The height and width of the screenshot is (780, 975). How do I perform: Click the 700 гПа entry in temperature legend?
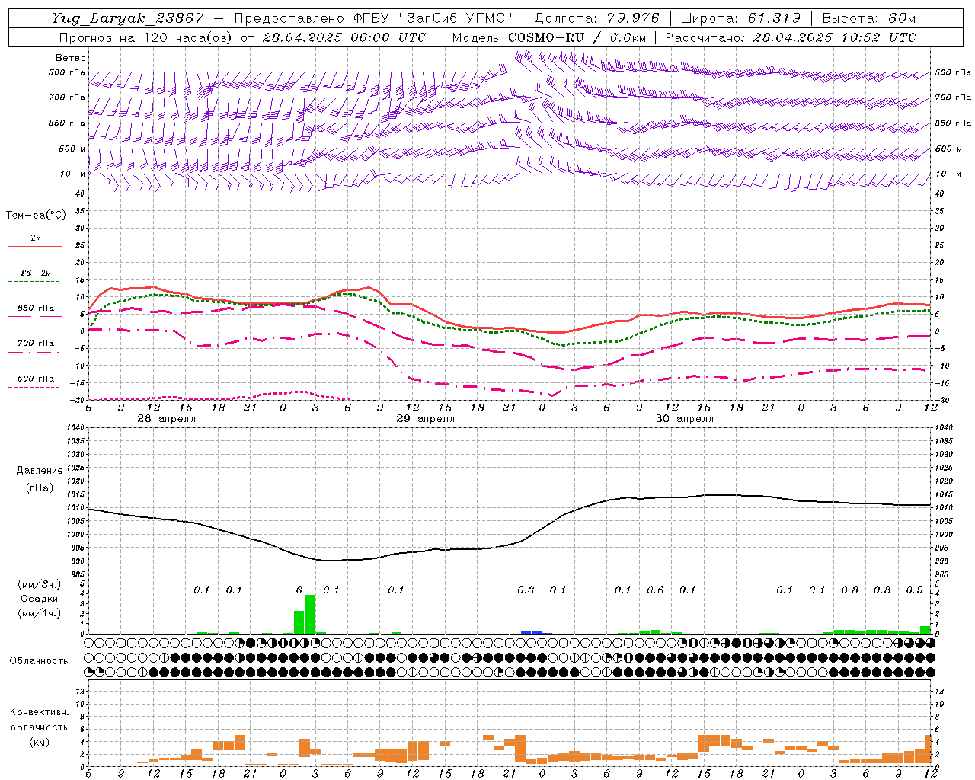coord(36,344)
